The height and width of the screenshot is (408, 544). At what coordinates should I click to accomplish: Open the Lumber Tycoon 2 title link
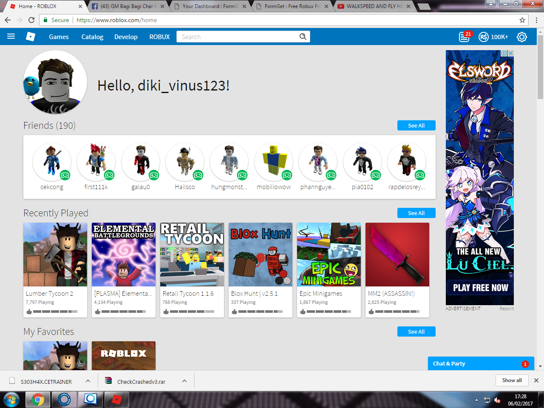49,294
